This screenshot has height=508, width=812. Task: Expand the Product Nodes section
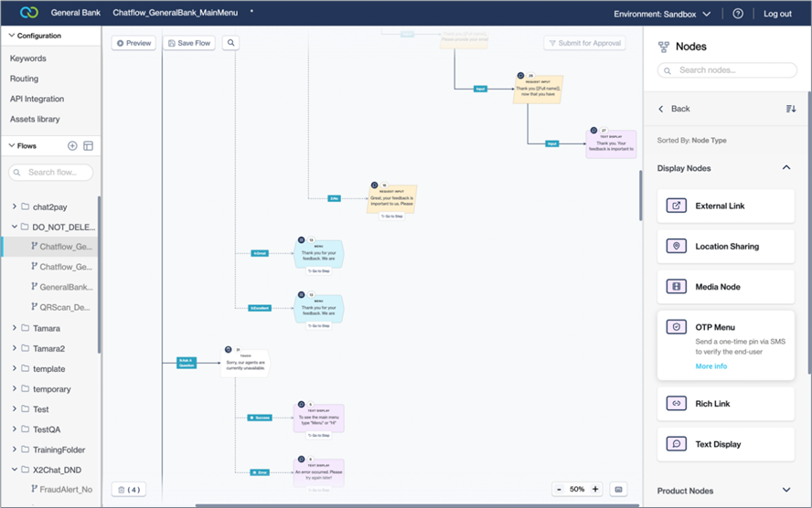(x=785, y=491)
